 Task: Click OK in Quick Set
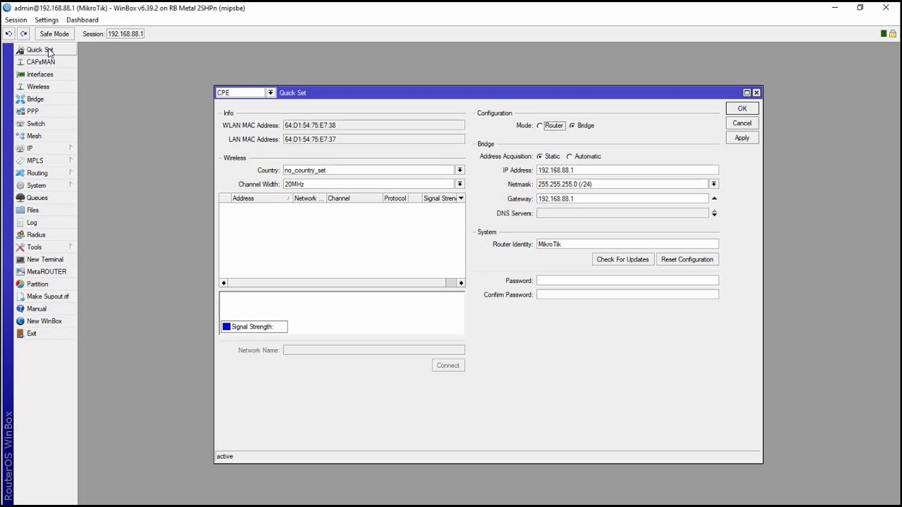pos(742,108)
